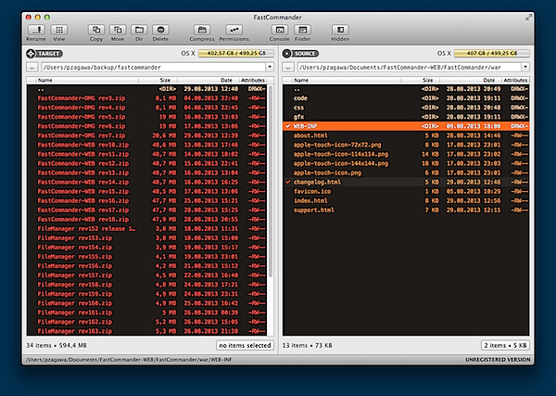556x396 pixels.
Task: Click the TARGET panel badge
Action: point(44,54)
